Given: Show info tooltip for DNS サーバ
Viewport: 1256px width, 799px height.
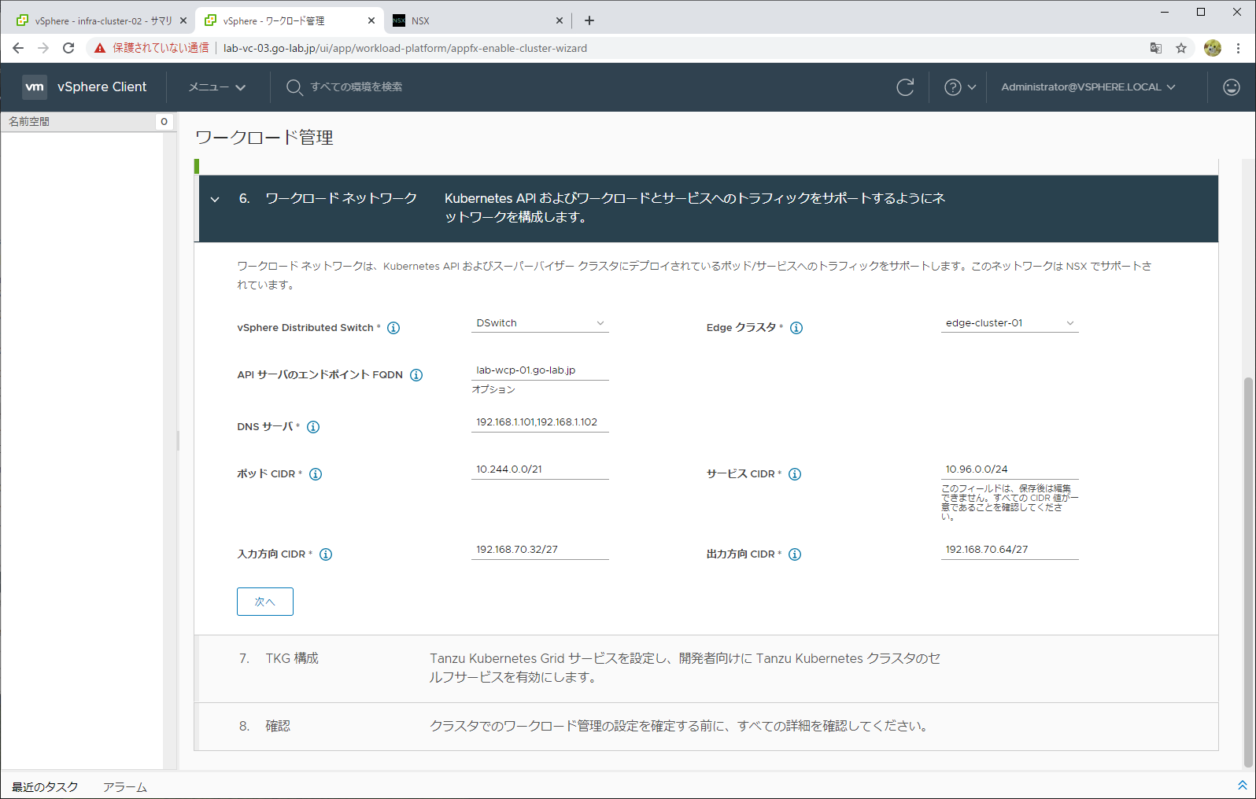Looking at the screenshot, I should 313,427.
